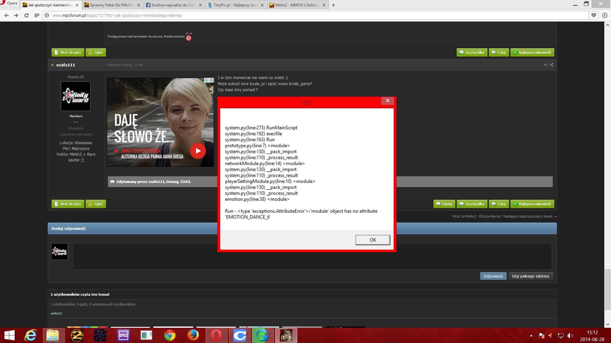Click "Użyj pełnego edytora" button
The image size is (611, 343).
point(530,276)
